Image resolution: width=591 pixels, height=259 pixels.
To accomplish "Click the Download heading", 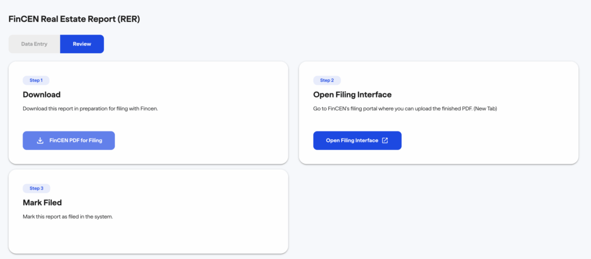I will coord(42,95).
